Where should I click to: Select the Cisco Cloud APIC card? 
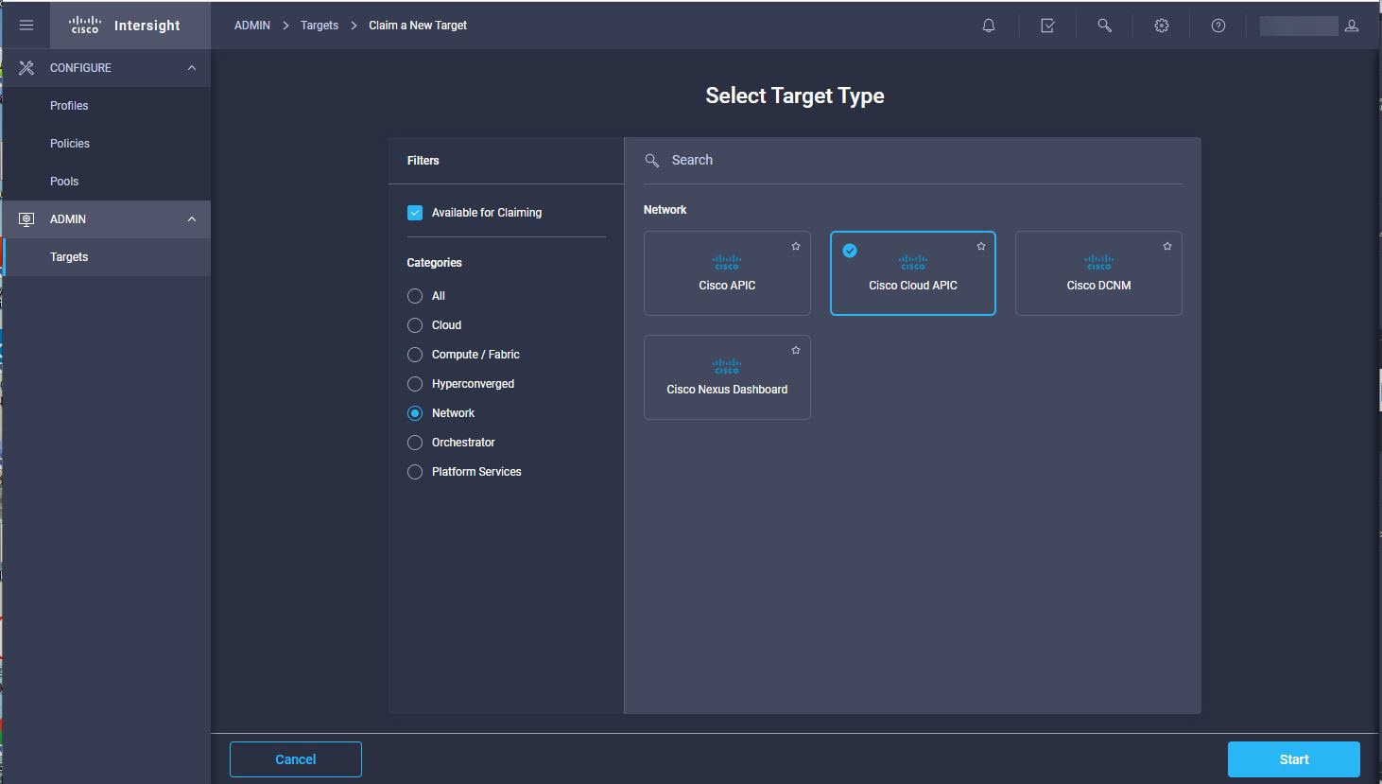[913, 273]
